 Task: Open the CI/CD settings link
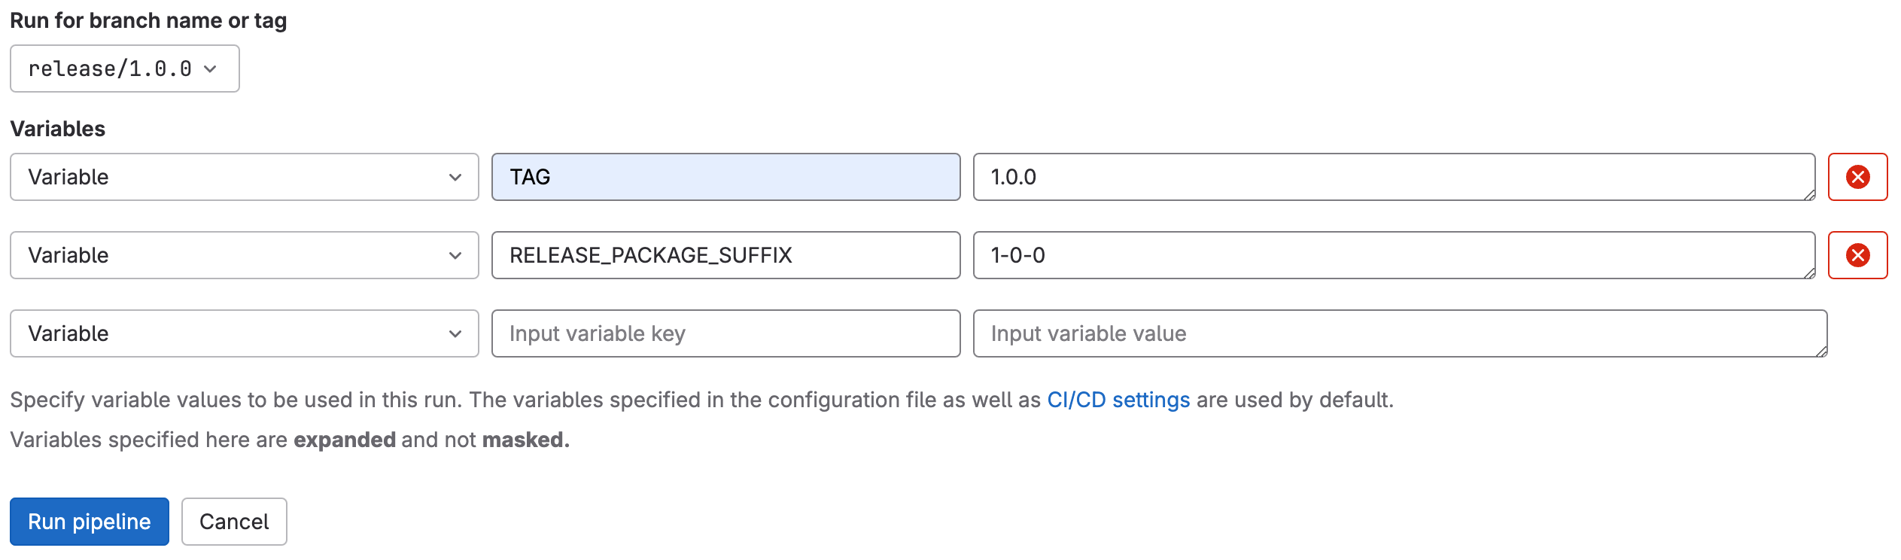[1117, 400]
